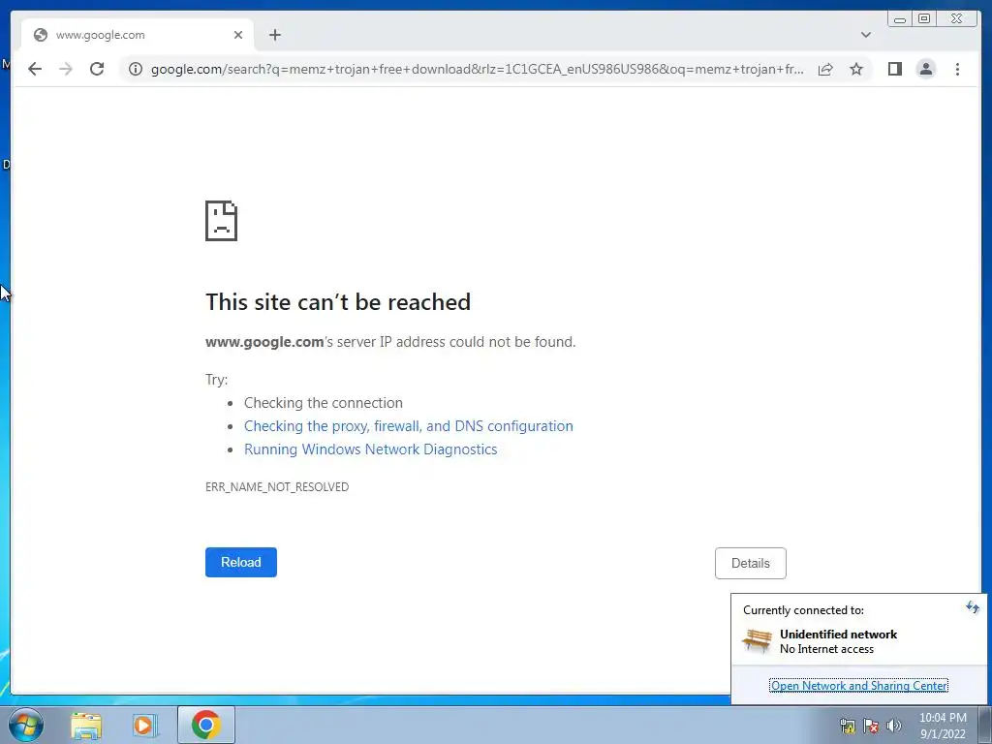Open Windows Explorer from taskbar
This screenshot has height=744, width=992.
coord(86,725)
